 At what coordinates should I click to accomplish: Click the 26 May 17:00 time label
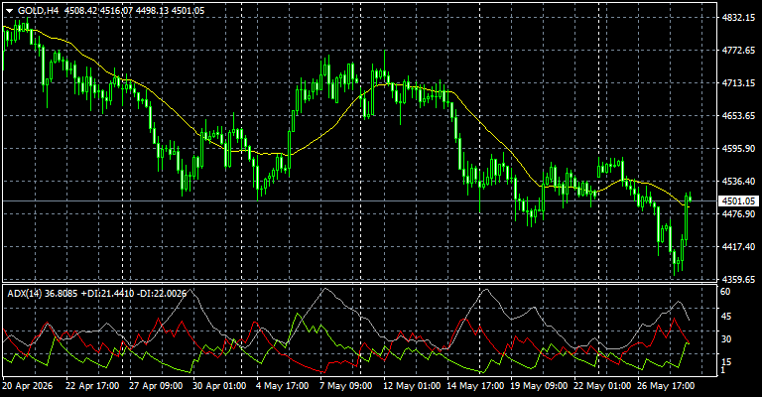666,386
